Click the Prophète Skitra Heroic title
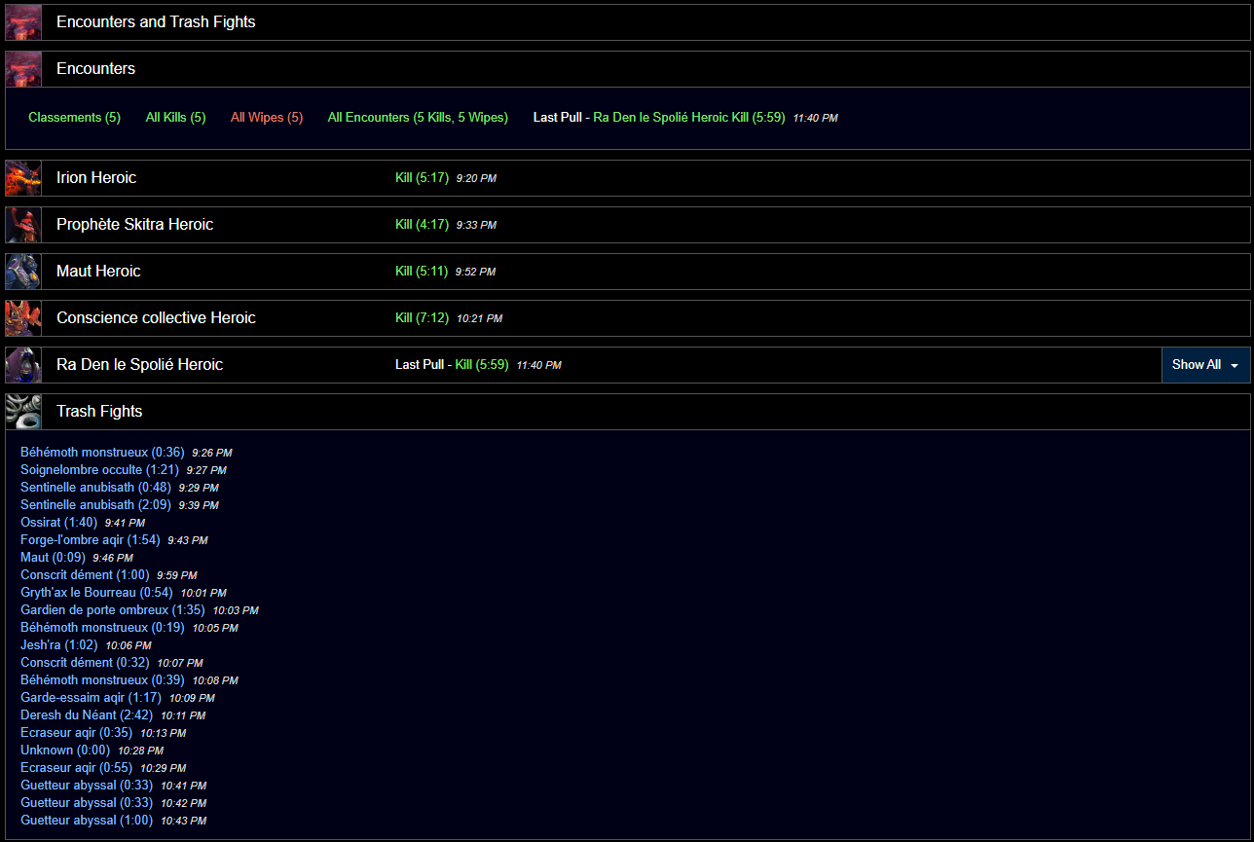The width and height of the screenshot is (1254, 842). click(134, 225)
